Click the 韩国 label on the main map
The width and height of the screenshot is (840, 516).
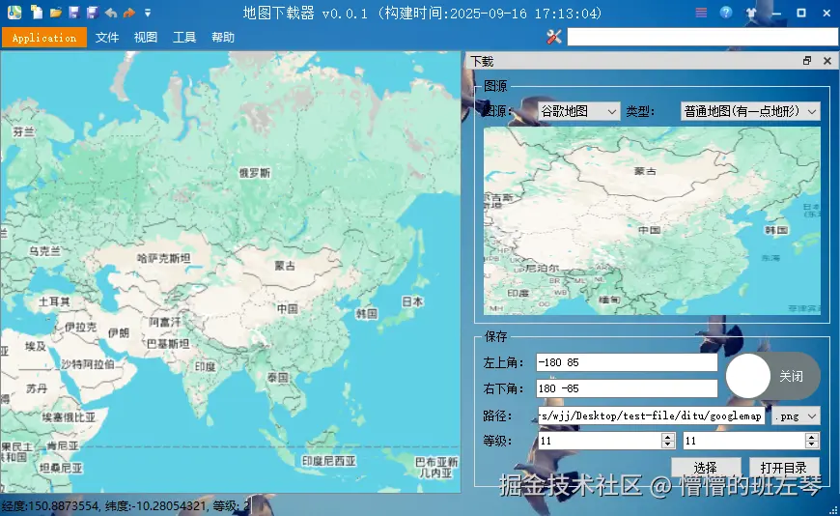[x=367, y=313]
